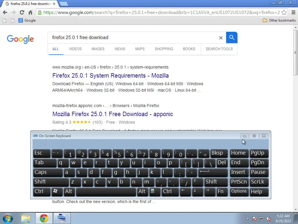Open the home page icon
Screen dimensions: 298x224
tap(30, 13)
